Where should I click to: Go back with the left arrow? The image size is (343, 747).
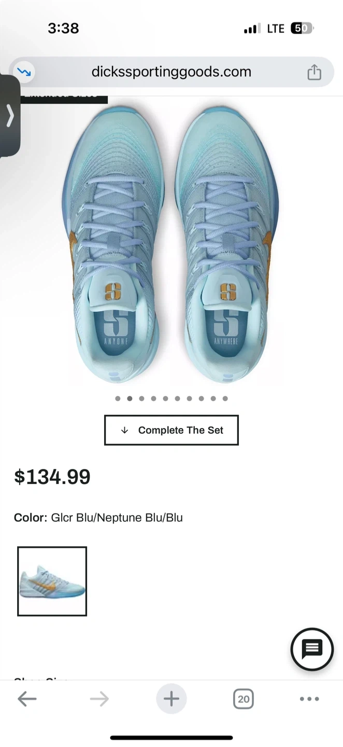pos(27,699)
